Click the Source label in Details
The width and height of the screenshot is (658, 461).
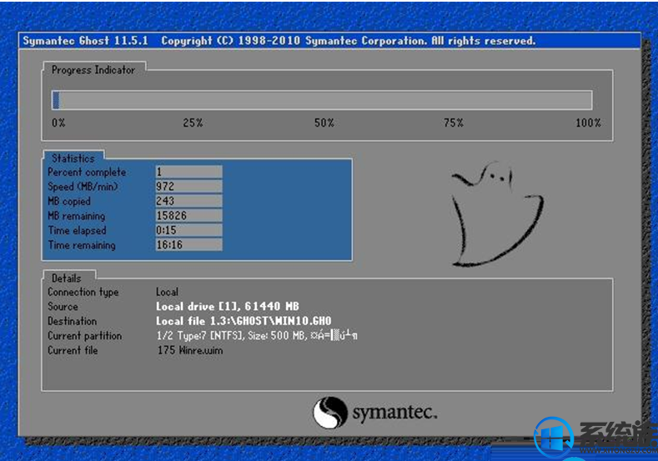[x=63, y=307]
